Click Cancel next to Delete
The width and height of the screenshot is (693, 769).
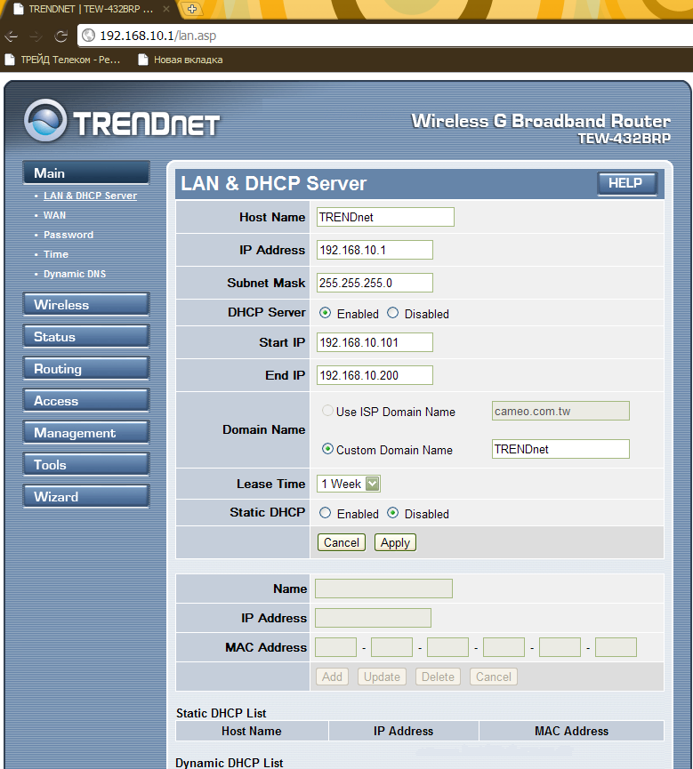pyautogui.click(x=493, y=677)
